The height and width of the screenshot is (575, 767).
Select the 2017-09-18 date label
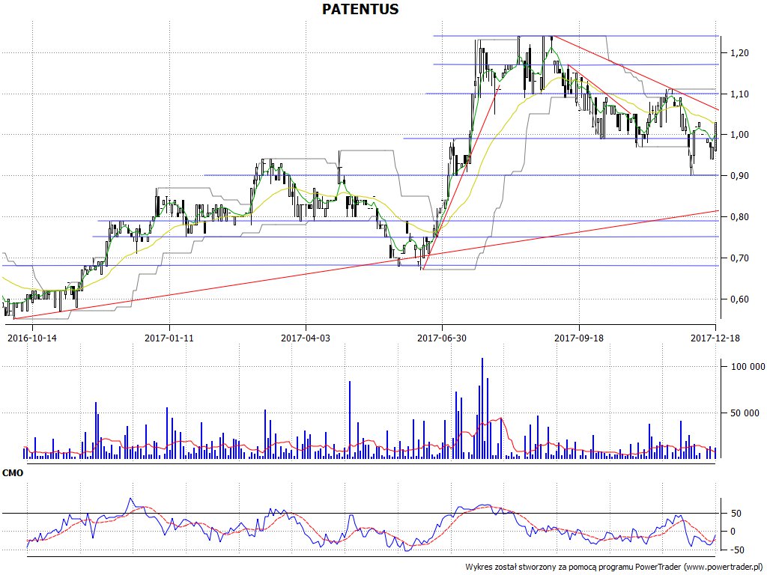pos(579,338)
